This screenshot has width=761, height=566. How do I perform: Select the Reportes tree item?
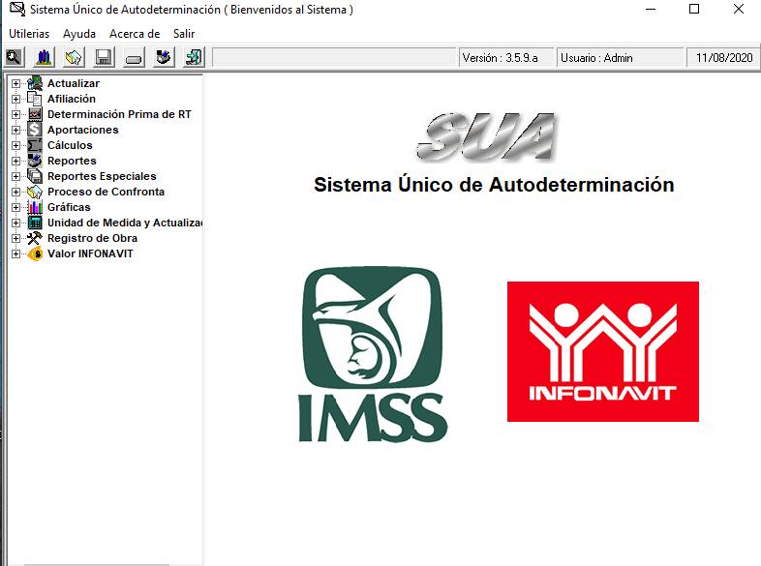[72, 161]
